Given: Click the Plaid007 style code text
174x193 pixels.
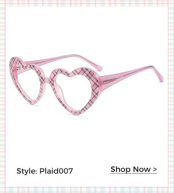Looking at the screenshot, I should click(56, 171).
